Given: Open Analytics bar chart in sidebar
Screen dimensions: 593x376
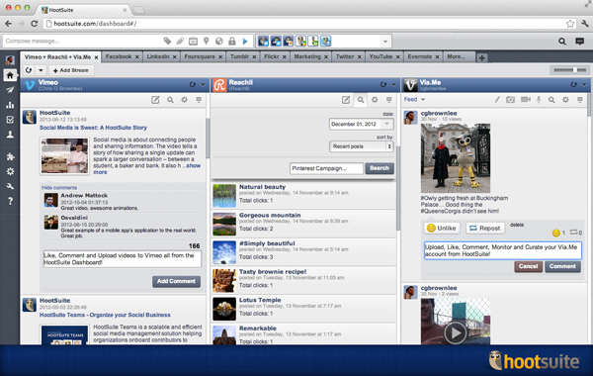Looking at the screenshot, I should pyautogui.click(x=10, y=105).
